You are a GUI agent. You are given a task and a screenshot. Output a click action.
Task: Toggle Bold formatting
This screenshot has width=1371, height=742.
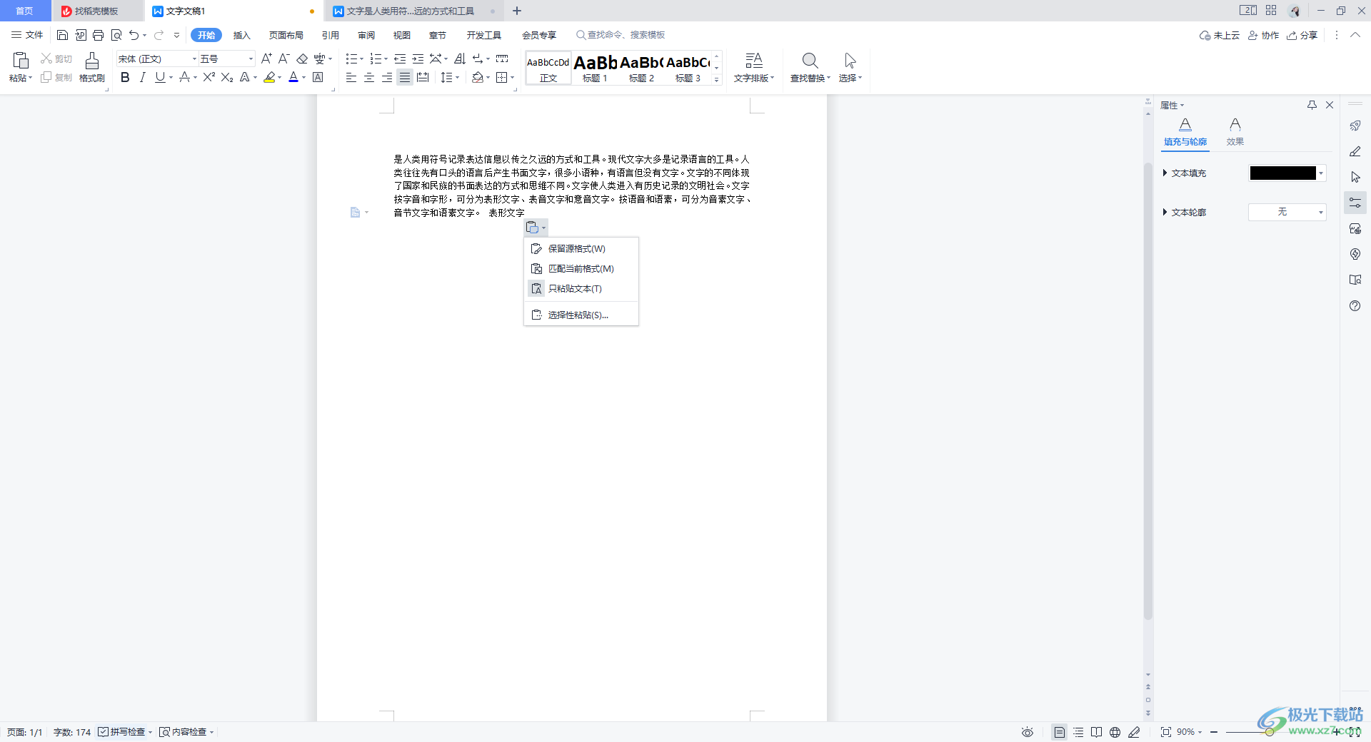coord(125,77)
